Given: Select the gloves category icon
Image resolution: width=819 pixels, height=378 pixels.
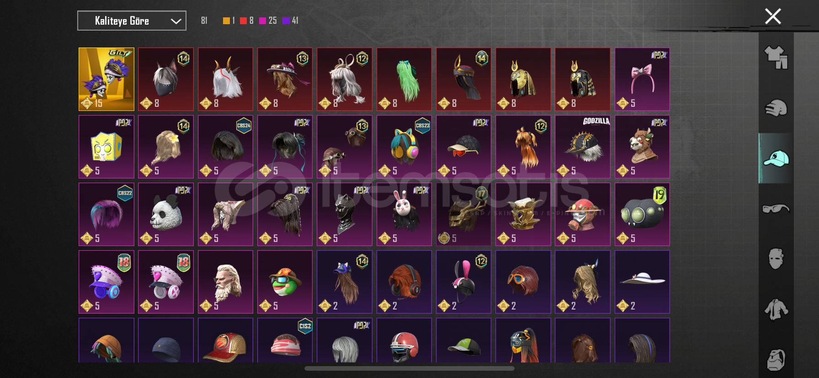Looking at the screenshot, I should pos(776,108).
